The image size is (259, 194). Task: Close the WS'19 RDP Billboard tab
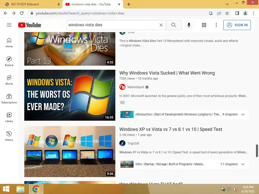58,4
